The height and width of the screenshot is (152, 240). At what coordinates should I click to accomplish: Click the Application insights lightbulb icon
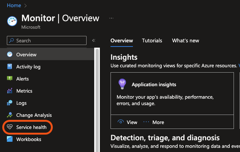coord(122,84)
